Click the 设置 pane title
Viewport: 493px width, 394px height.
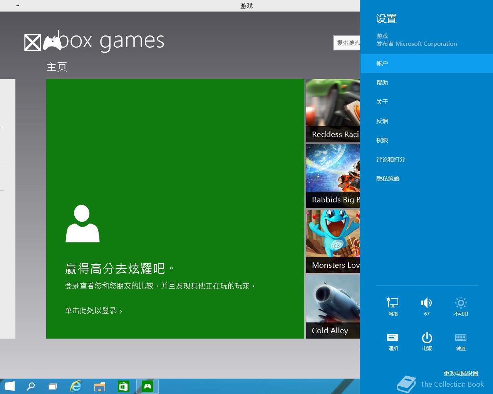(x=386, y=18)
